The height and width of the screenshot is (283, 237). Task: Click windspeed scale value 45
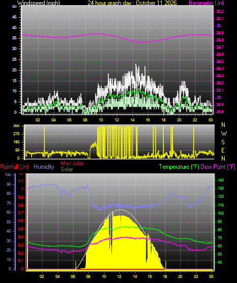[x=14, y=17]
